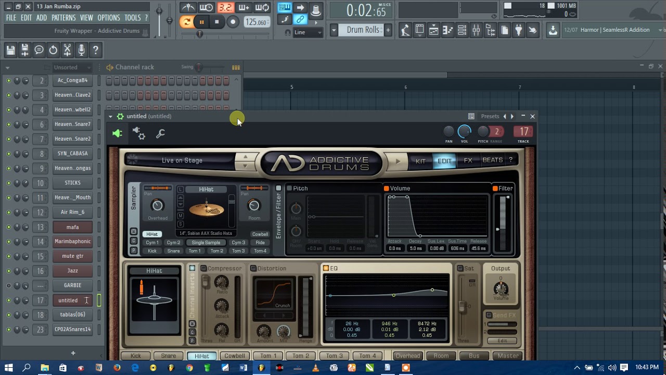Open VLC from the Windows taskbar
Screen dimensions: 666x375
(x=315, y=368)
